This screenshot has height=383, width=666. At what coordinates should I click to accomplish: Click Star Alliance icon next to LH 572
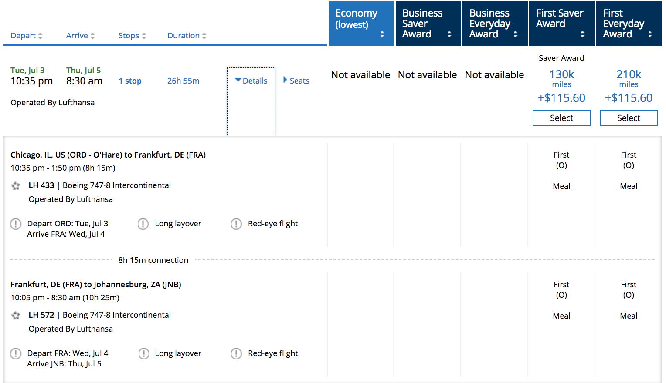click(x=16, y=316)
